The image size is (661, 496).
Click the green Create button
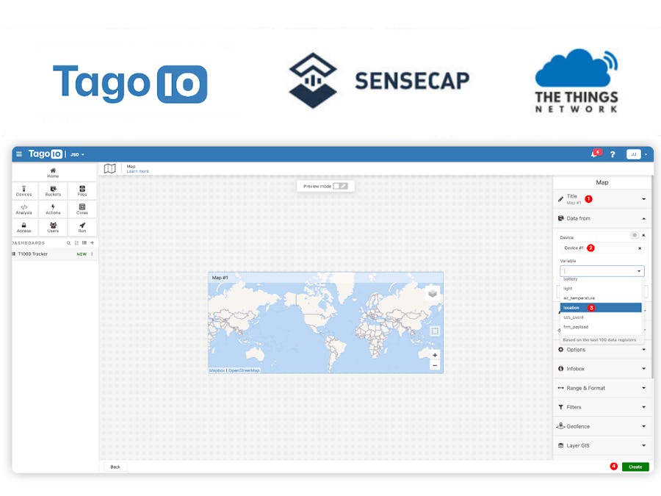[x=635, y=467]
